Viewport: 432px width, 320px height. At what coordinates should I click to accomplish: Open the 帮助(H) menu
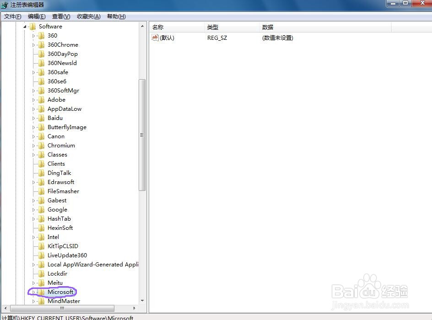[116, 16]
